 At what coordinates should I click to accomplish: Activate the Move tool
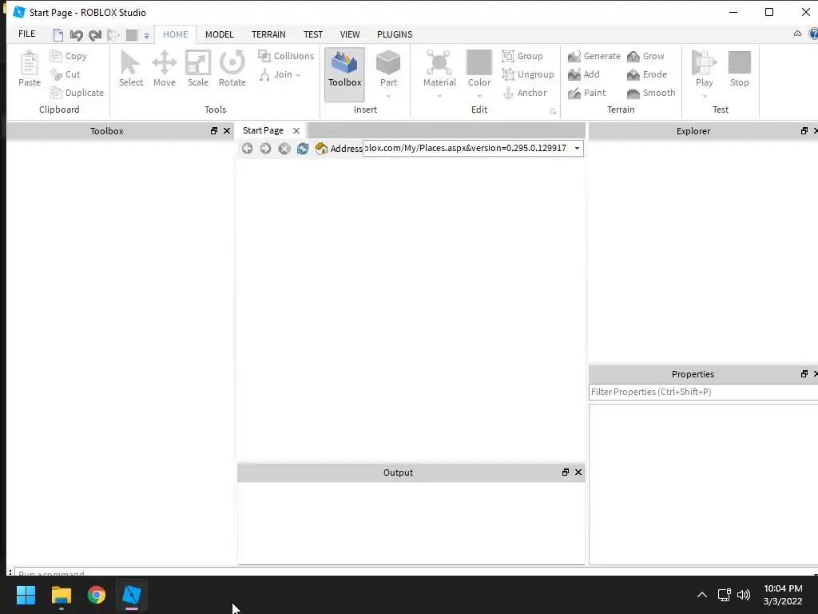click(x=165, y=69)
